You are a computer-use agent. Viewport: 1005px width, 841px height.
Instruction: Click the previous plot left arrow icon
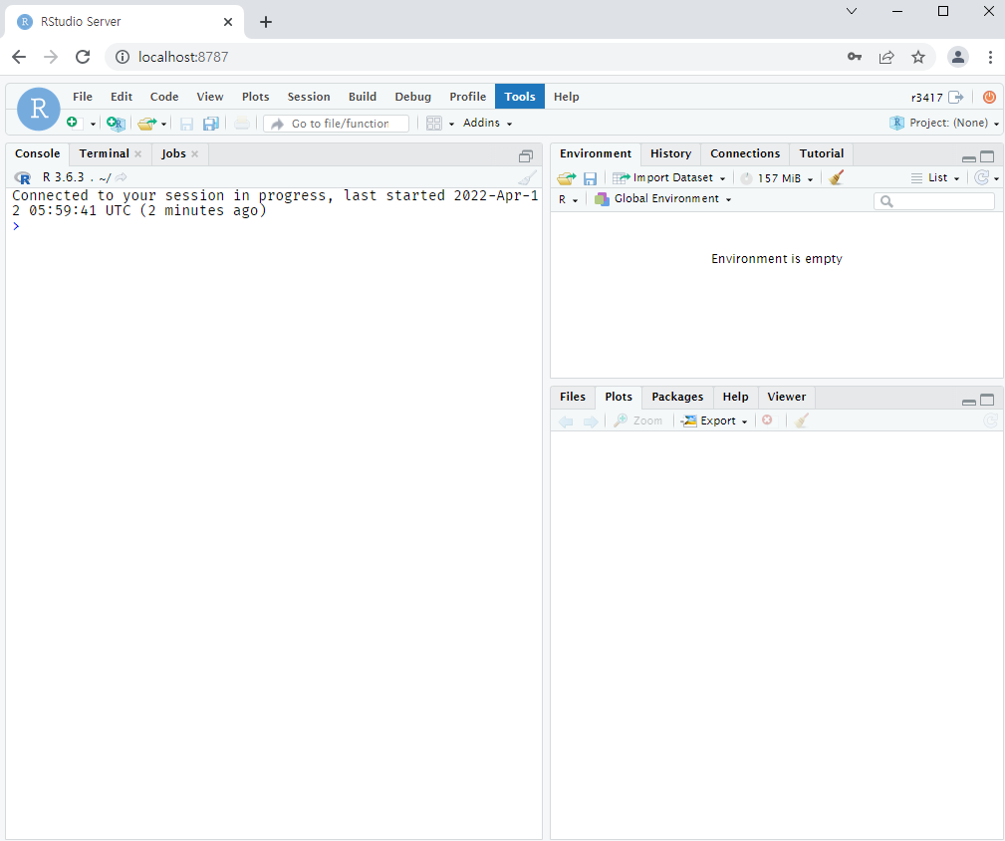click(x=566, y=421)
